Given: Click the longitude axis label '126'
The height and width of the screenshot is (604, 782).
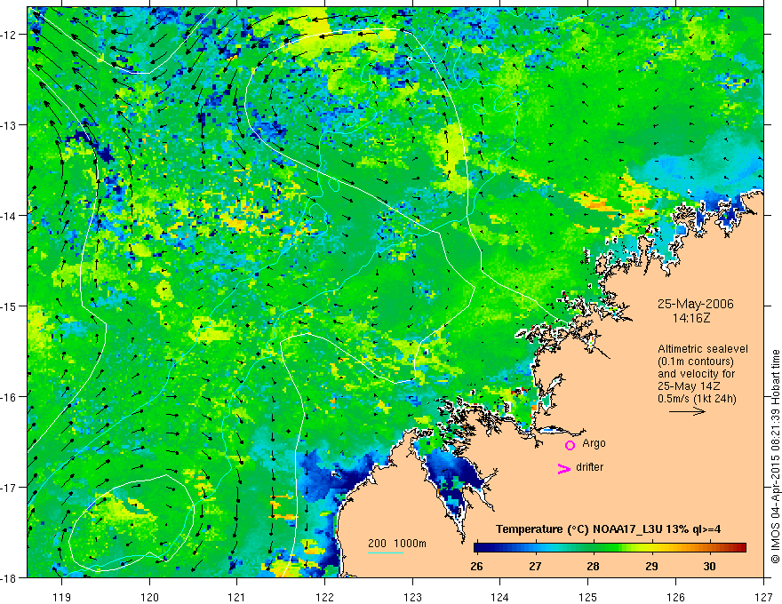Looking at the screenshot, I should point(675,597).
